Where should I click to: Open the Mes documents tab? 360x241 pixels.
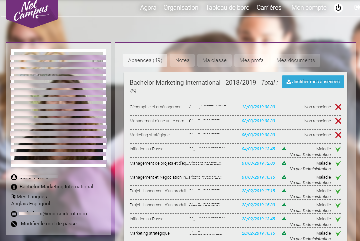pos(296,60)
